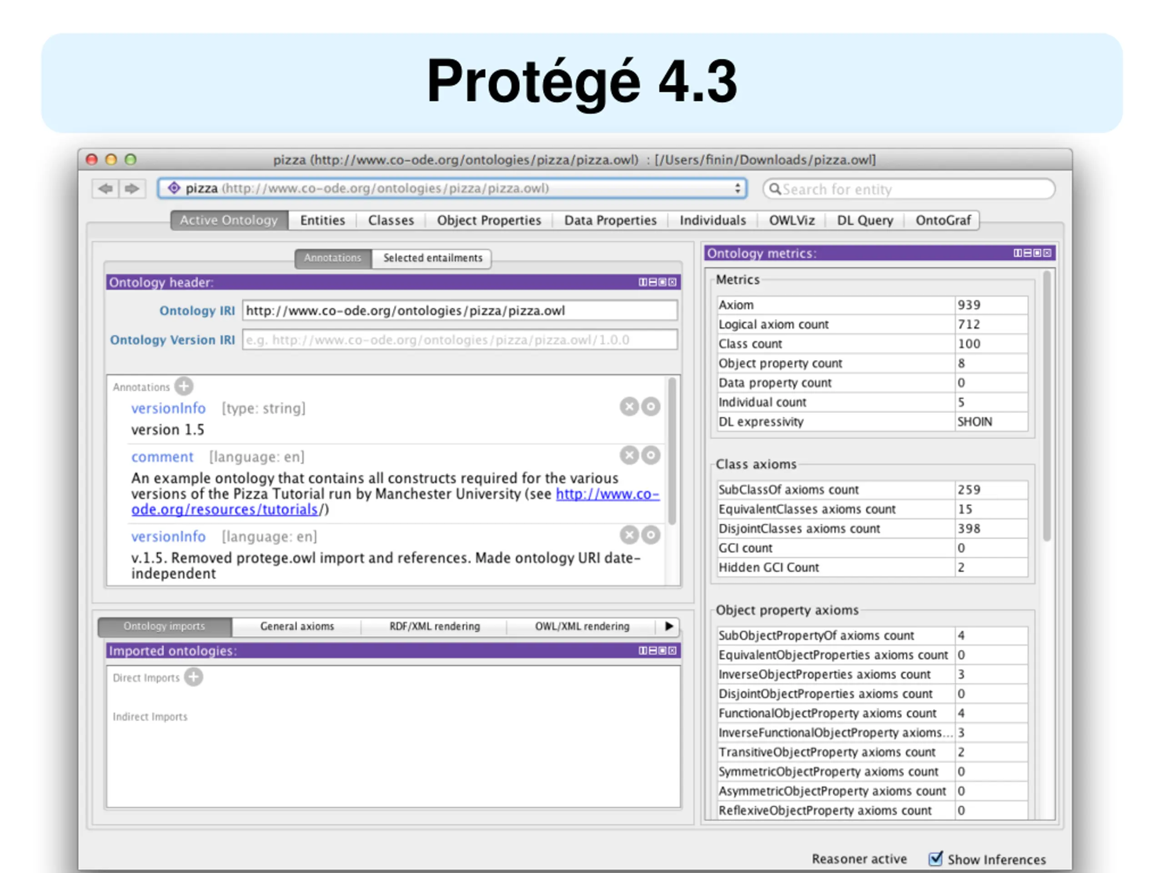
Task: Edit the 'v.1.5. Removed protege.owl' versionInfo annotation
Action: coord(651,535)
